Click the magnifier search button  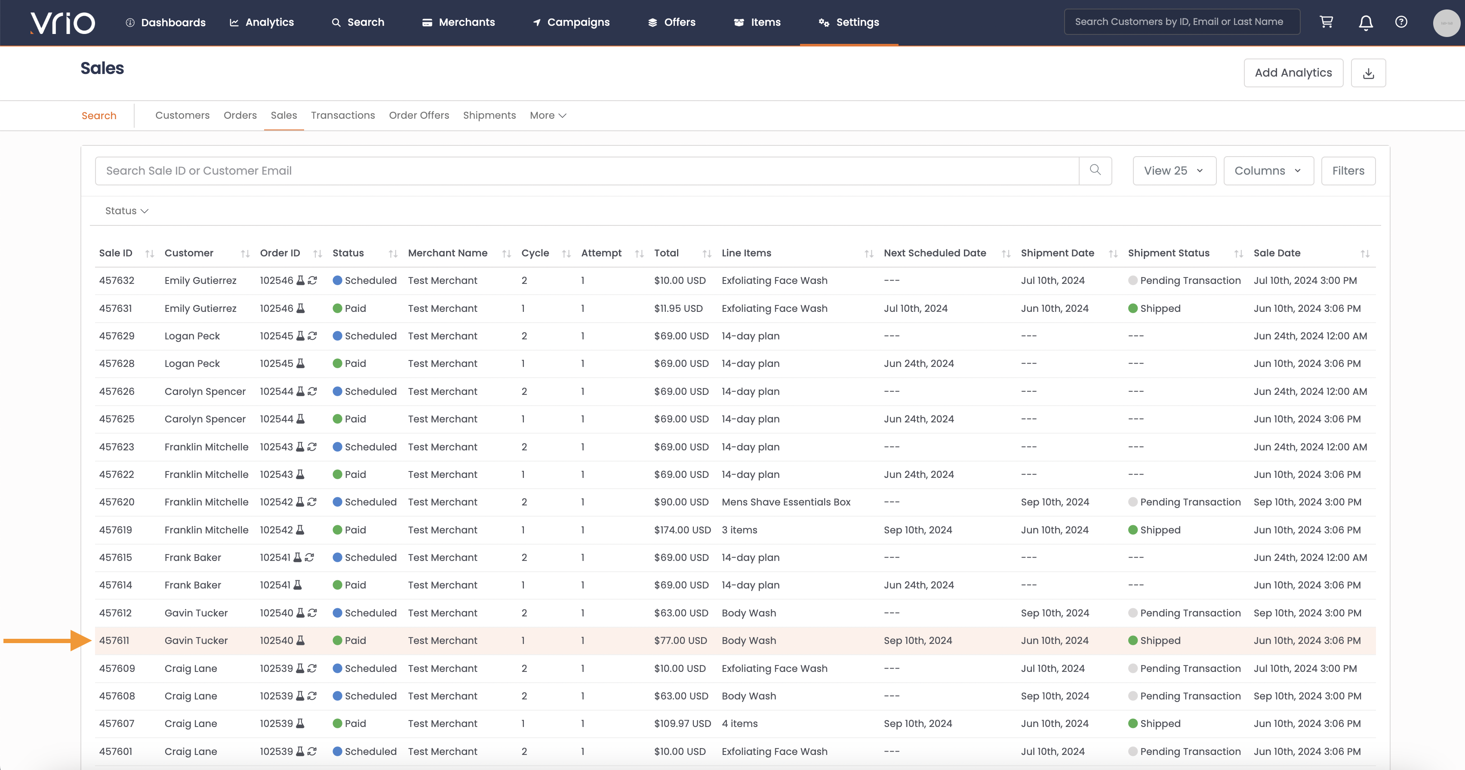[x=1096, y=170]
